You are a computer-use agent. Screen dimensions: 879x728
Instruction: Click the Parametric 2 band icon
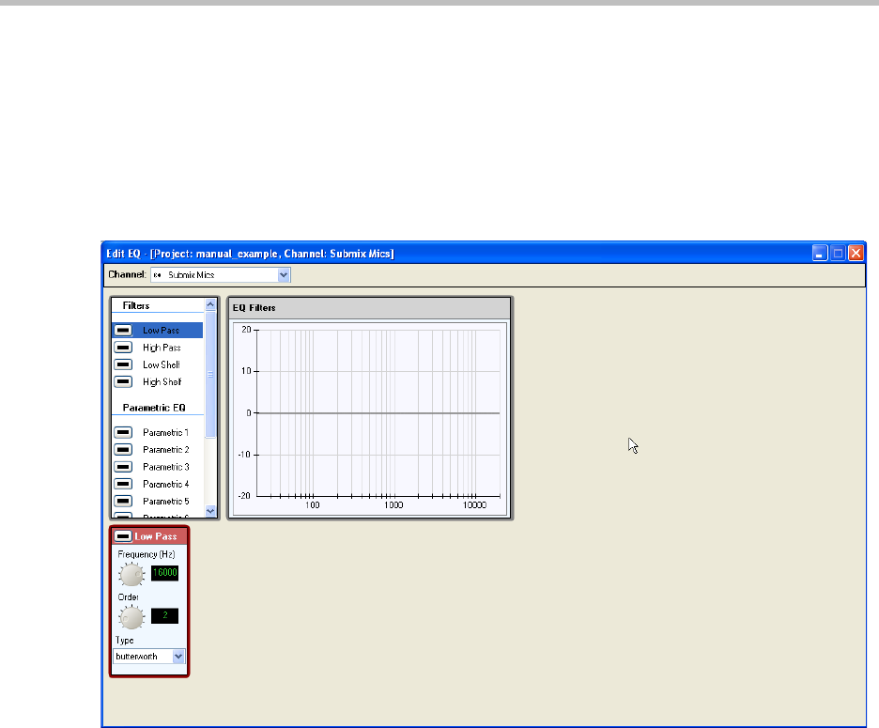[x=122, y=450]
